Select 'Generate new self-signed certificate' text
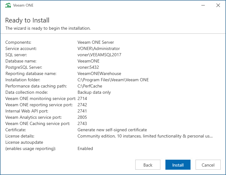This screenshot has width=226, height=175. 112,130
